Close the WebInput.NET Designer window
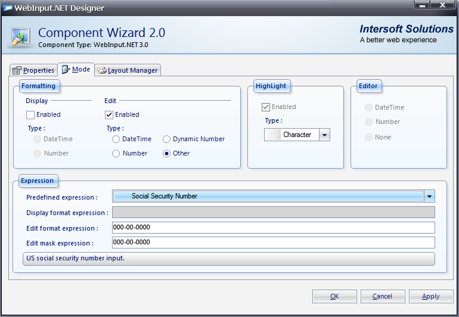459x317 pixels. pyautogui.click(x=442, y=5)
